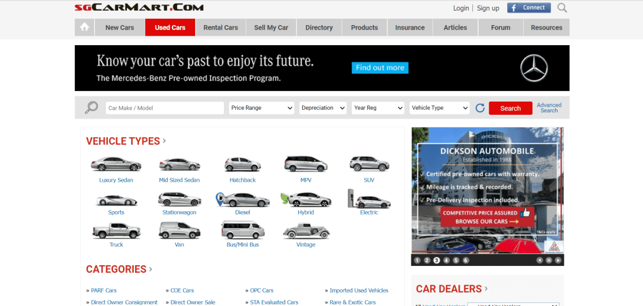Choose the Hybrid car icon
The image size is (643, 306).
306,199
